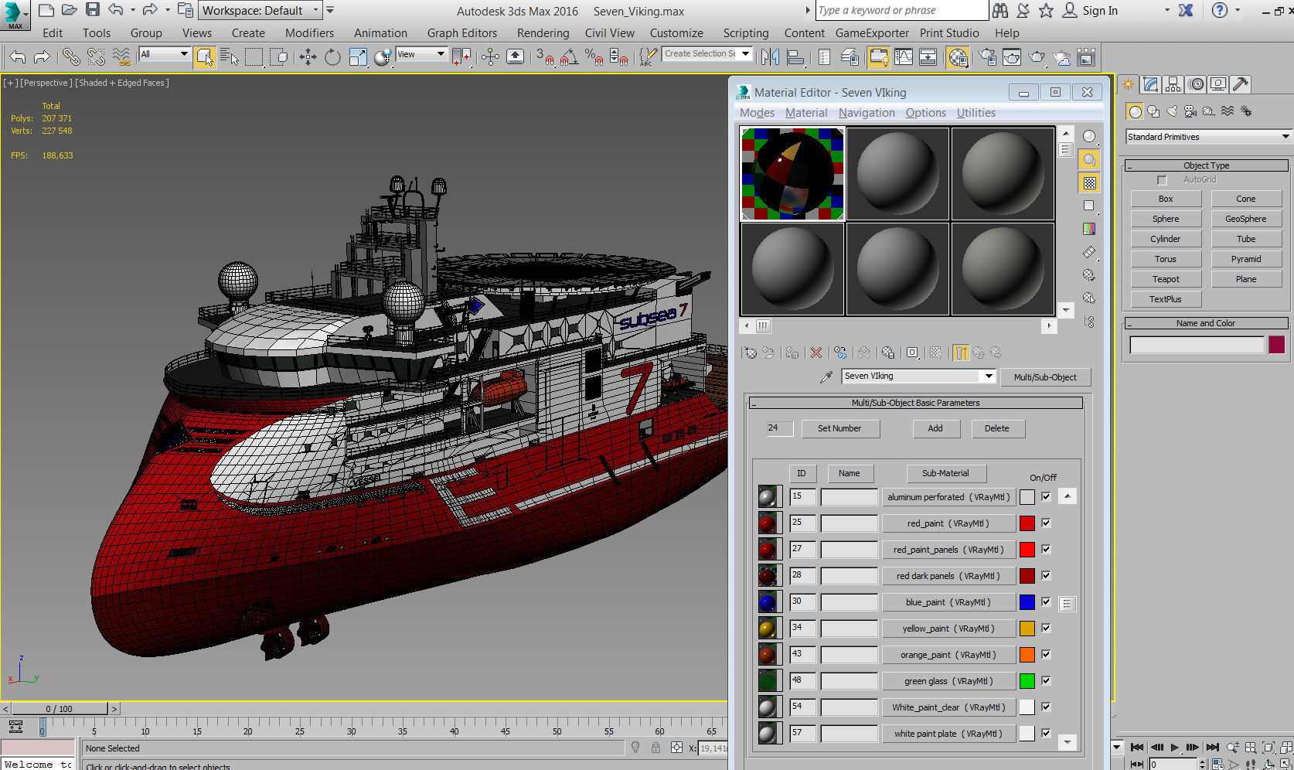Click the object name input field
Viewport: 1294px width, 770px height.
coord(1197,345)
